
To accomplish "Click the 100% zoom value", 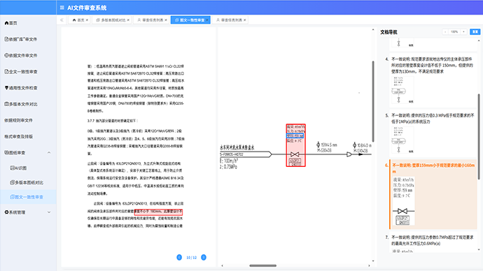I will click(454, 31).
